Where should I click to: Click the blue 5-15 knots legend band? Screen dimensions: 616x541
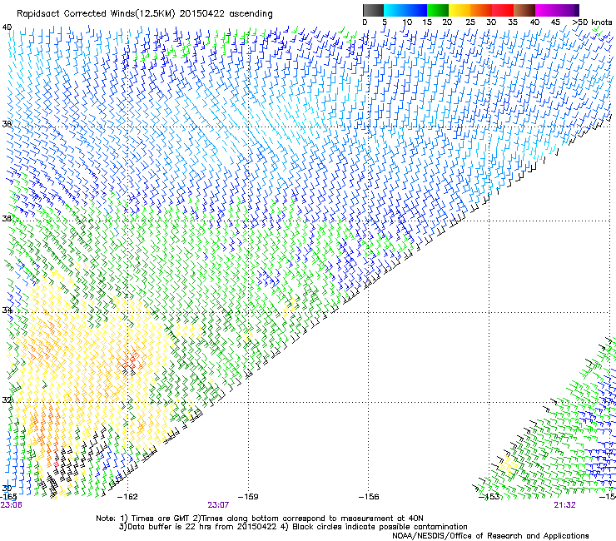[405, 10]
